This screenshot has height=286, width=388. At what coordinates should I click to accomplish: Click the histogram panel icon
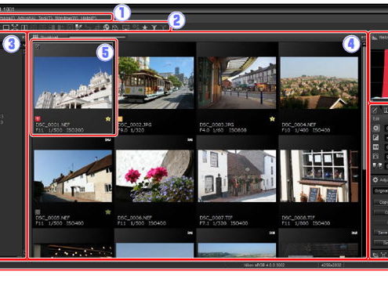click(x=375, y=38)
